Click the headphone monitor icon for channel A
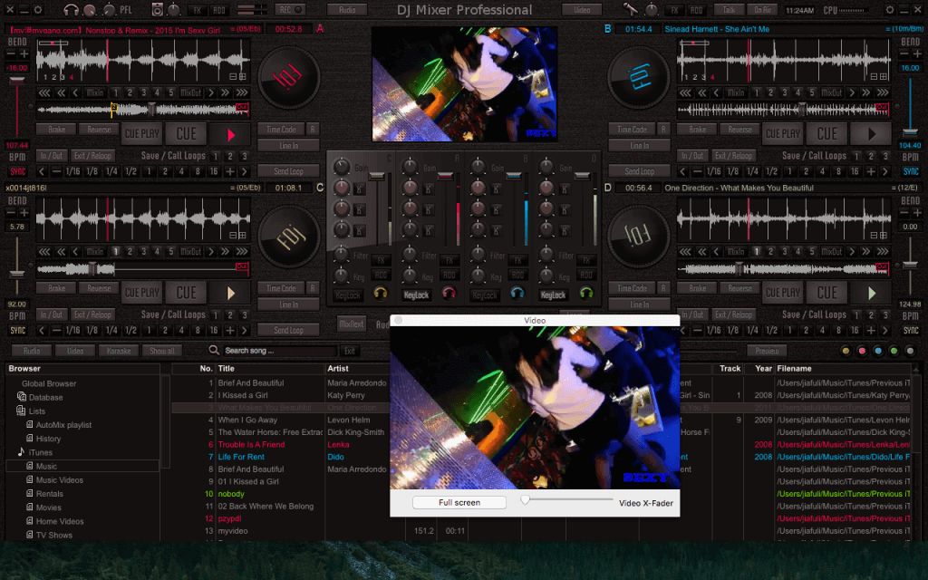928x580 pixels. [x=449, y=293]
